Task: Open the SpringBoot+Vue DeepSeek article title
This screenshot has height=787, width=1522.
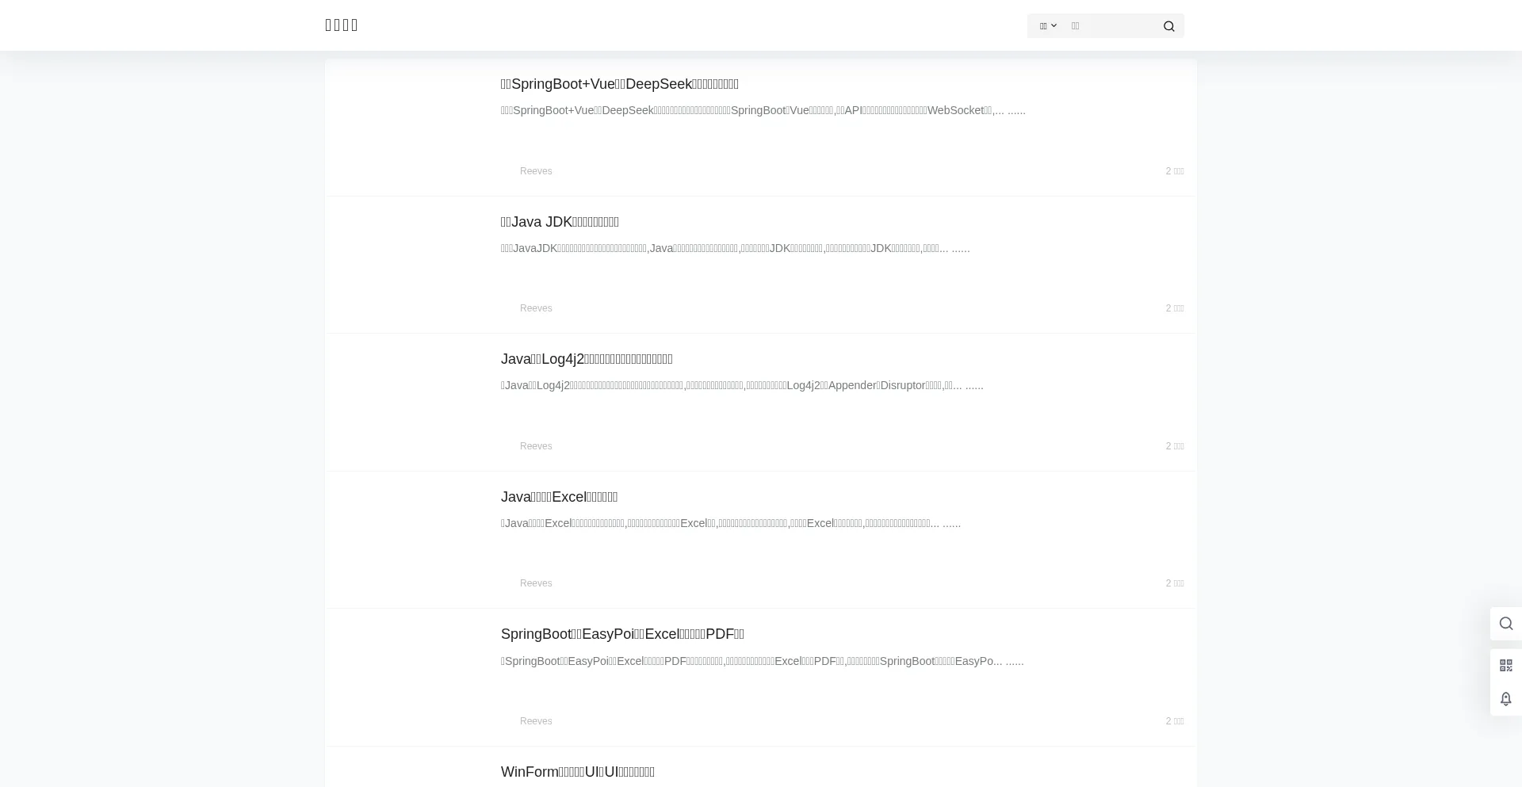Action: point(620,84)
